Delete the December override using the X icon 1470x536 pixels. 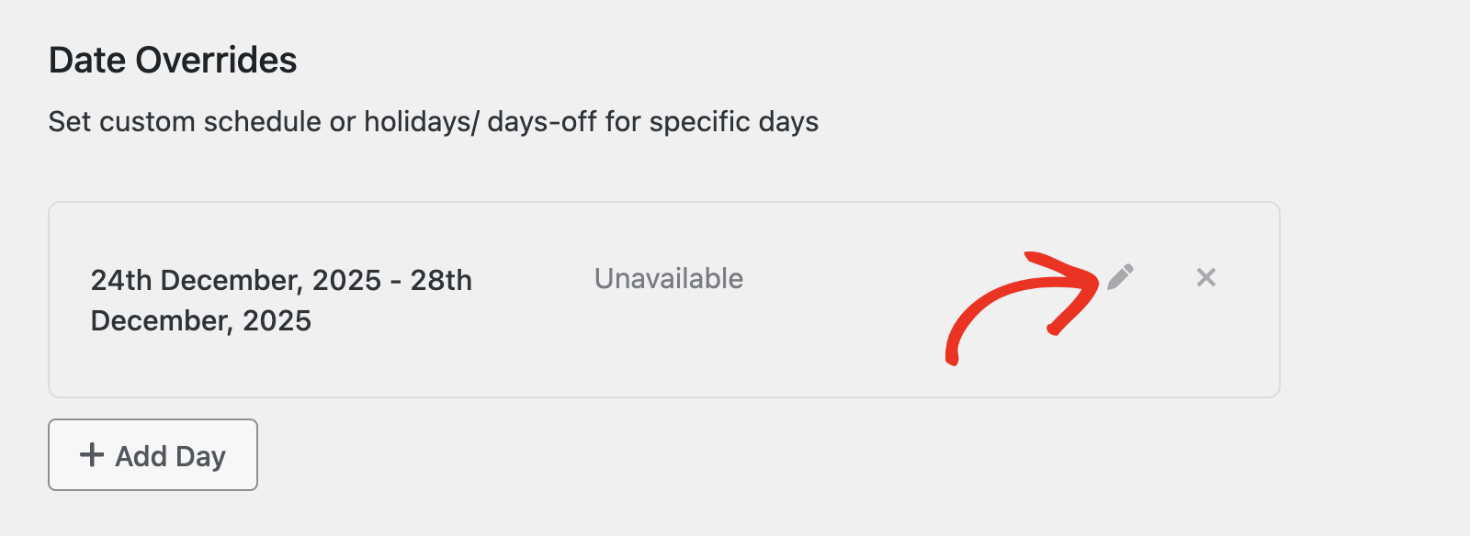pyautogui.click(x=1206, y=277)
